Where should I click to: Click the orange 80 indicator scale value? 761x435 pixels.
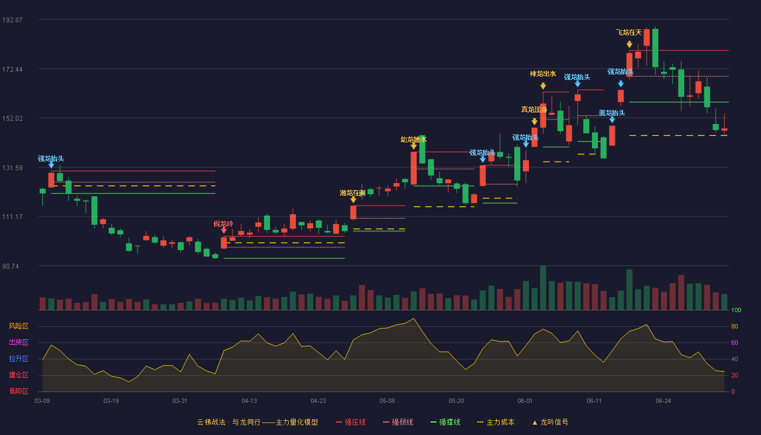click(x=734, y=326)
